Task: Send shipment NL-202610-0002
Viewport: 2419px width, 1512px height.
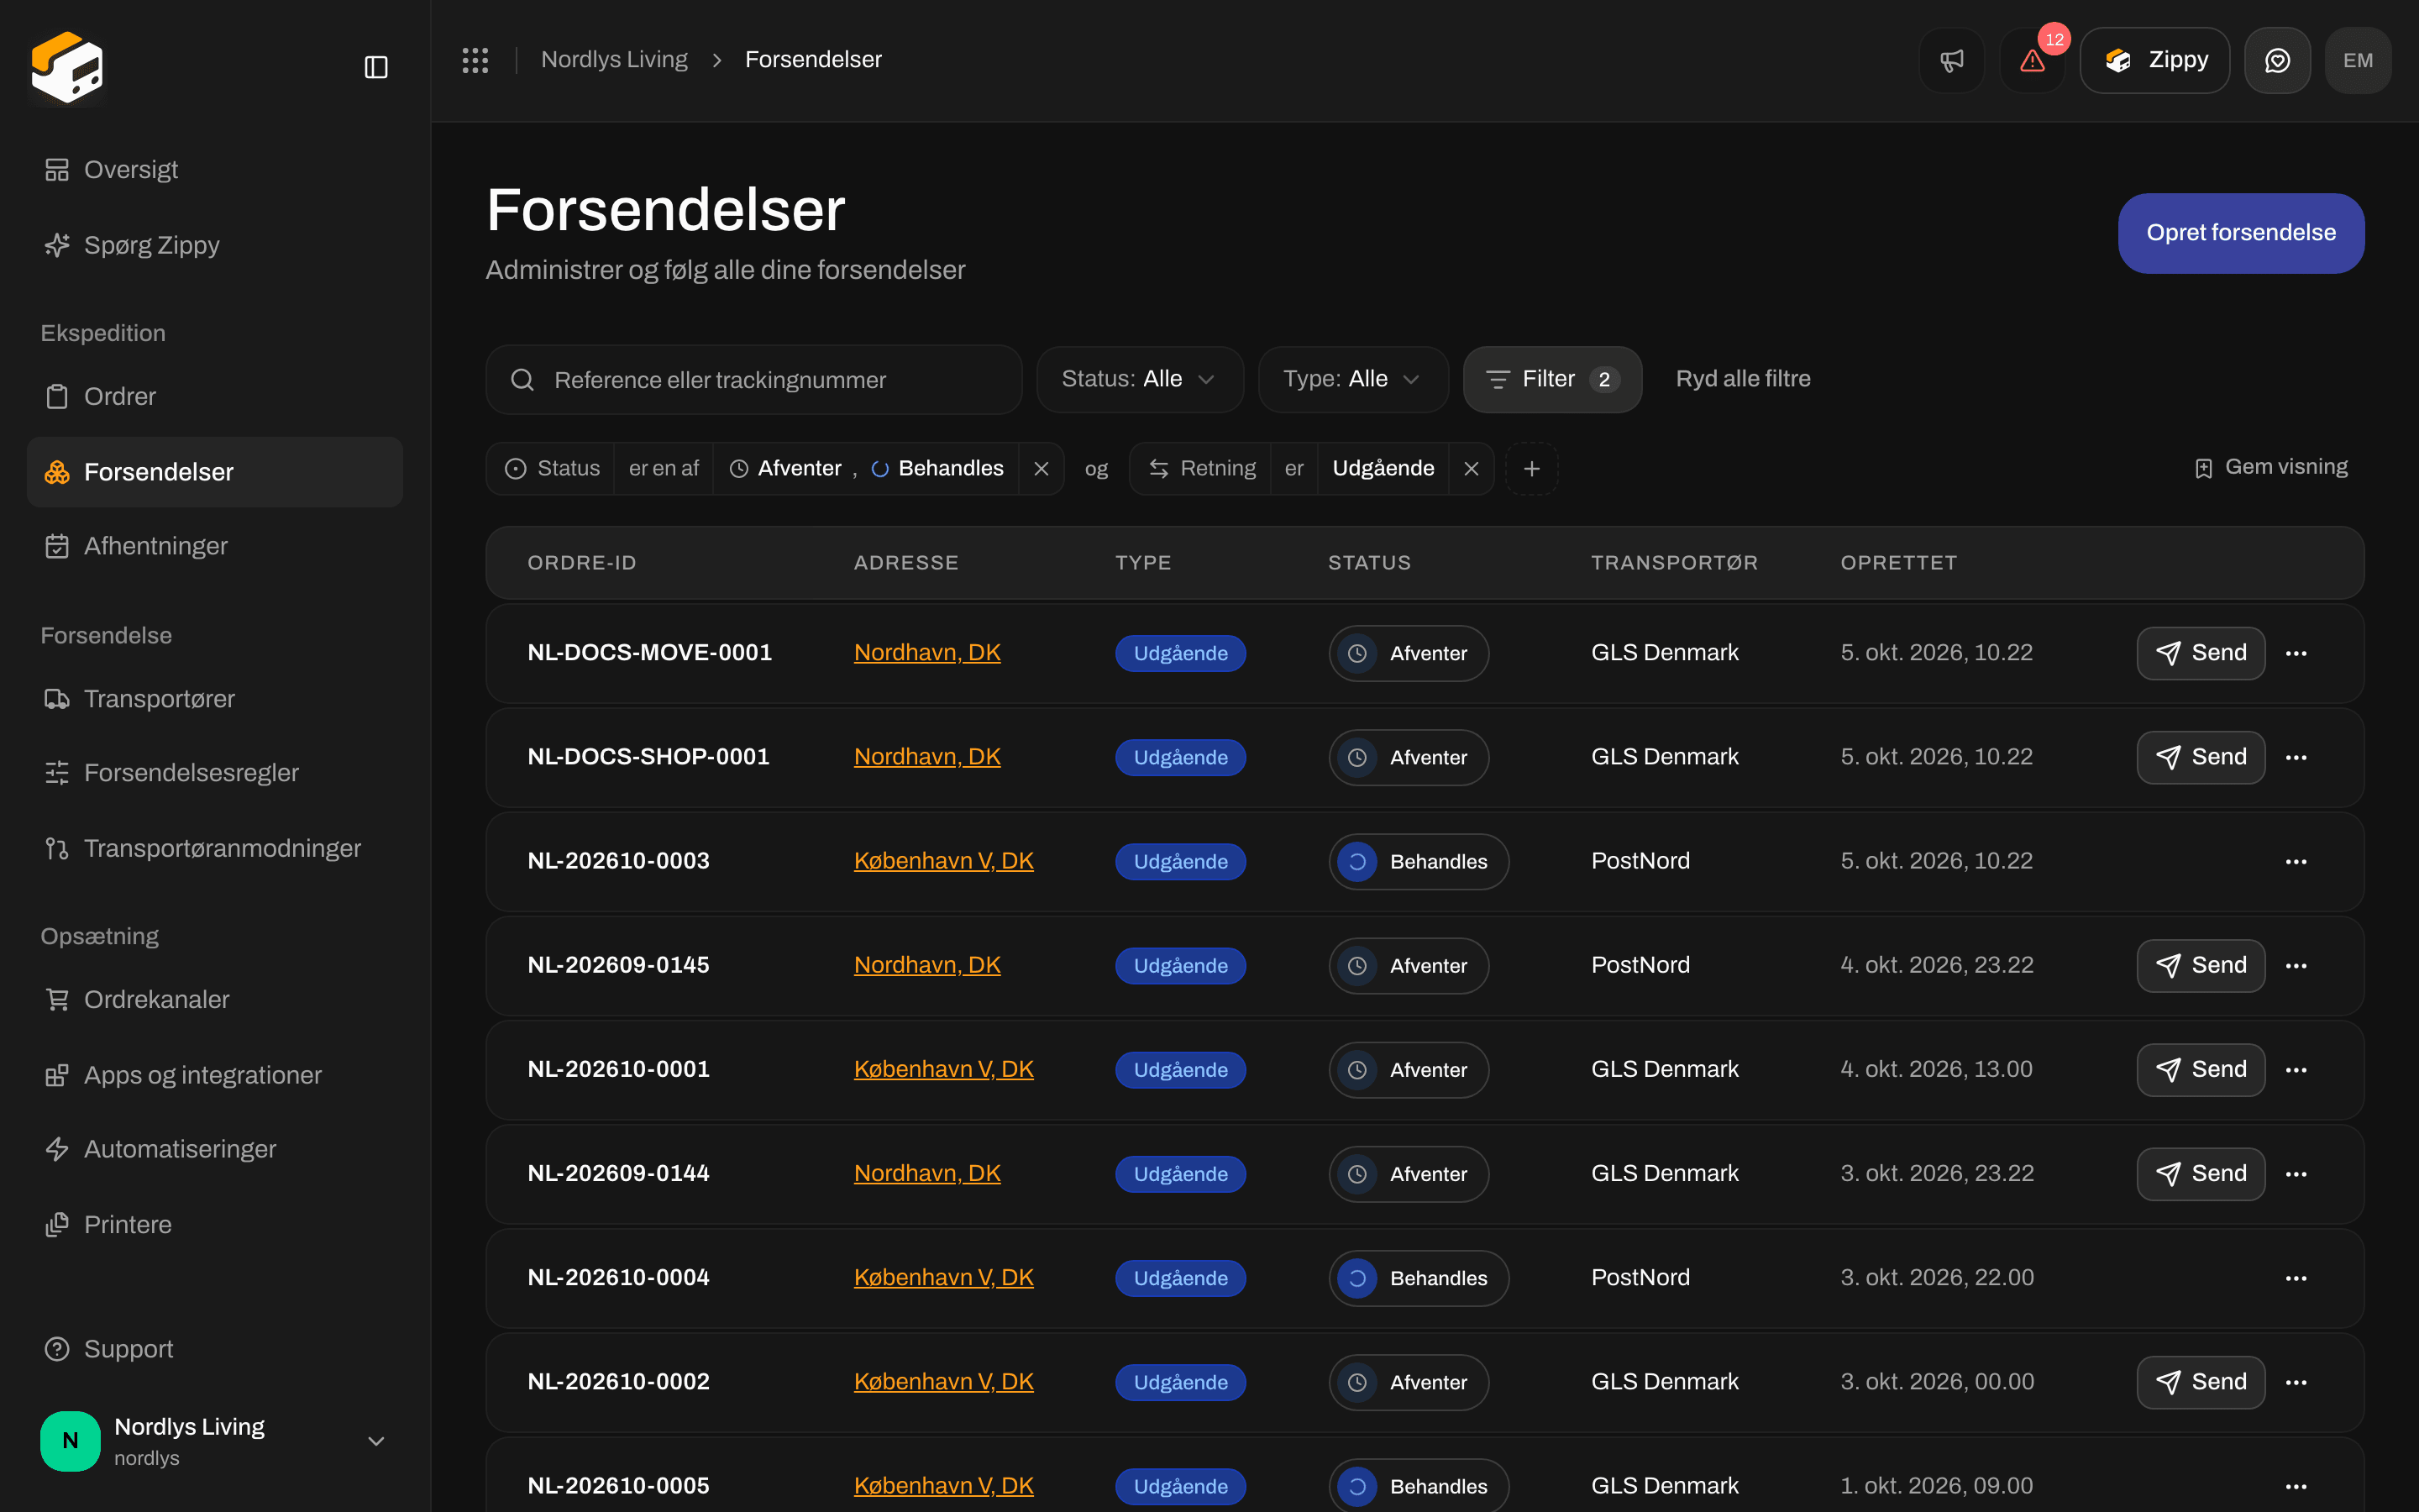Action: [x=2200, y=1381]
